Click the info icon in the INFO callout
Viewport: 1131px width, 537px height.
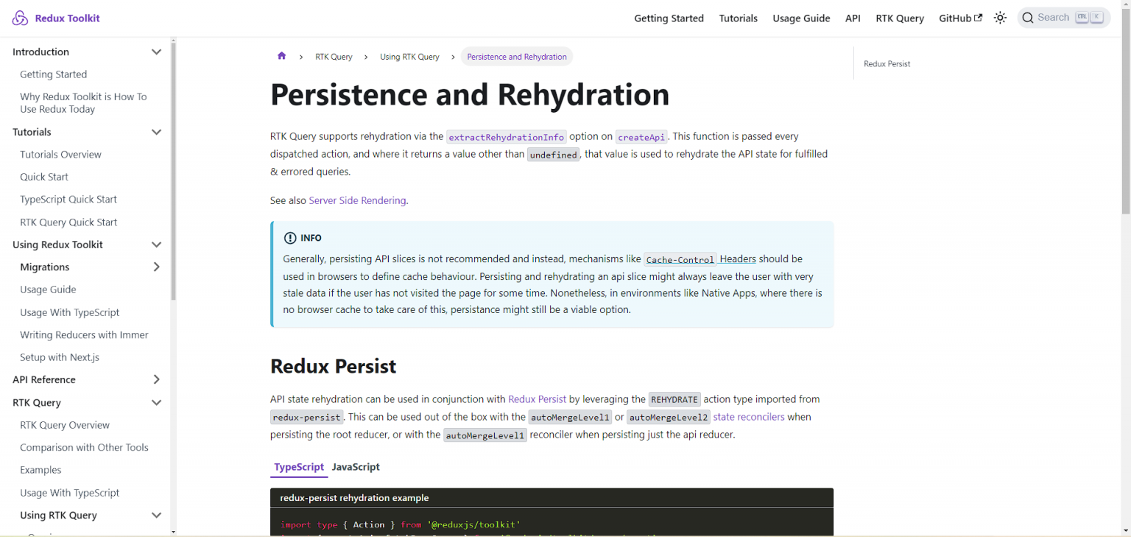pyautogui.click(x=289, y=237)
